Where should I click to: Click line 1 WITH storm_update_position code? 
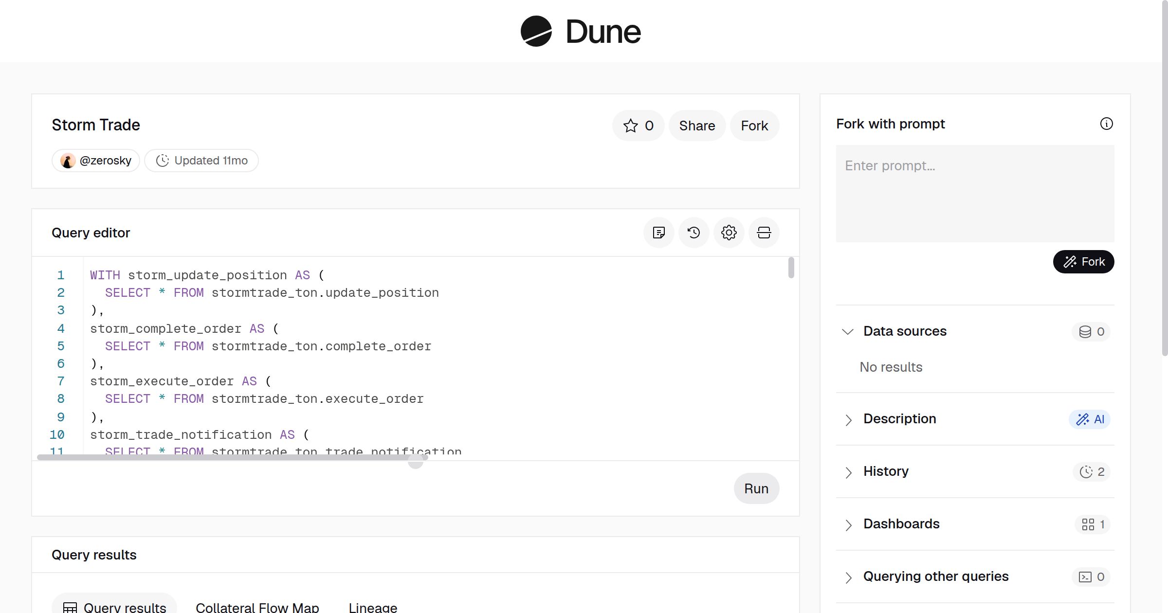coord(207,275)
